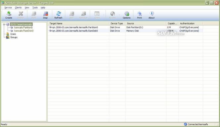
Task: Open the dropdown arrow beside Access
Action: pyautogui.click(x=119, y=15)
